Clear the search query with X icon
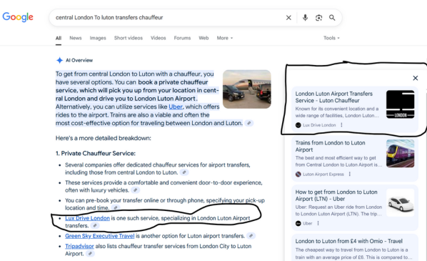Screen dimensions: 427x261 tap(288, 18)
